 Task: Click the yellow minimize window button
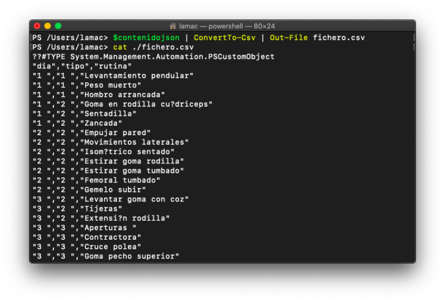[x=47, y=26]
